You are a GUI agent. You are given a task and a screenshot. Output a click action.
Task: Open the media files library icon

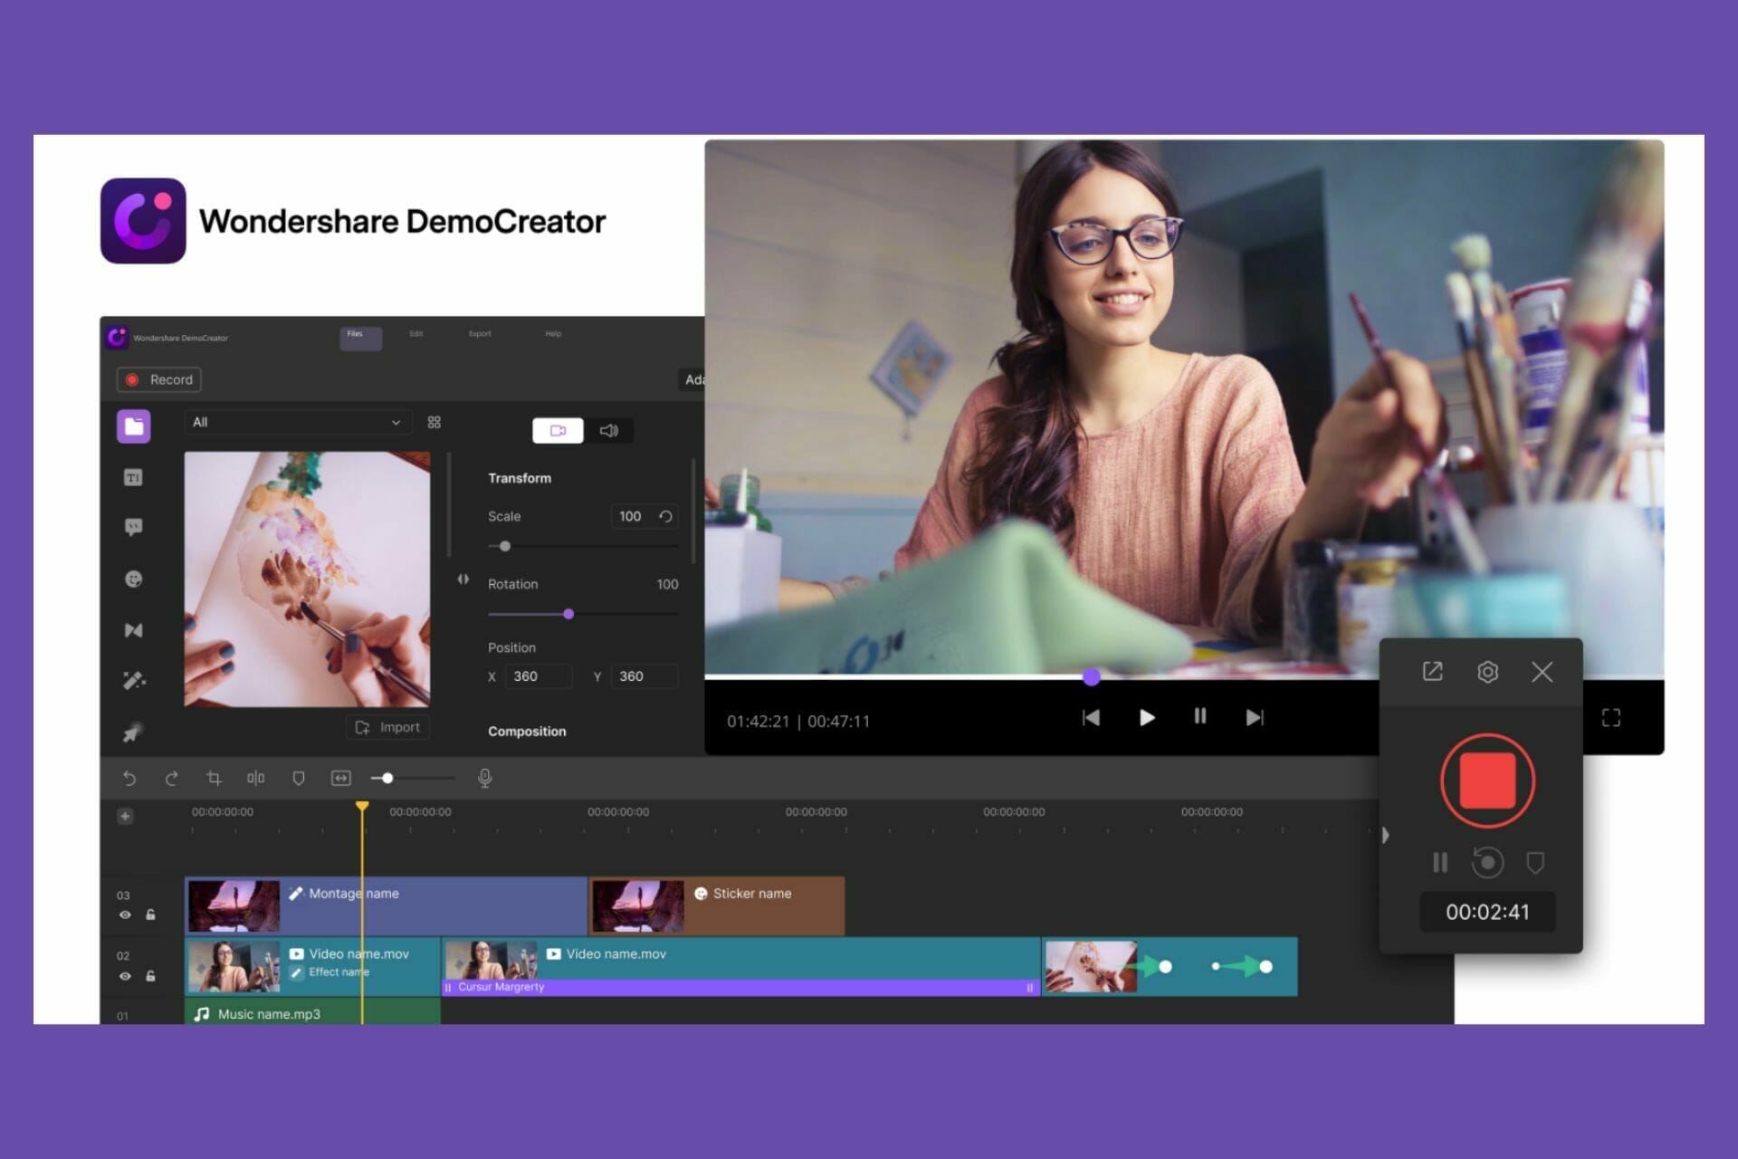[133, 426]
